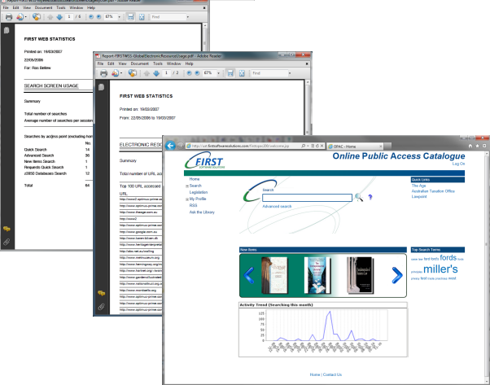Open Find options dropdown in middle Reader window
The image size is (490, 385).
coord(290,73)
